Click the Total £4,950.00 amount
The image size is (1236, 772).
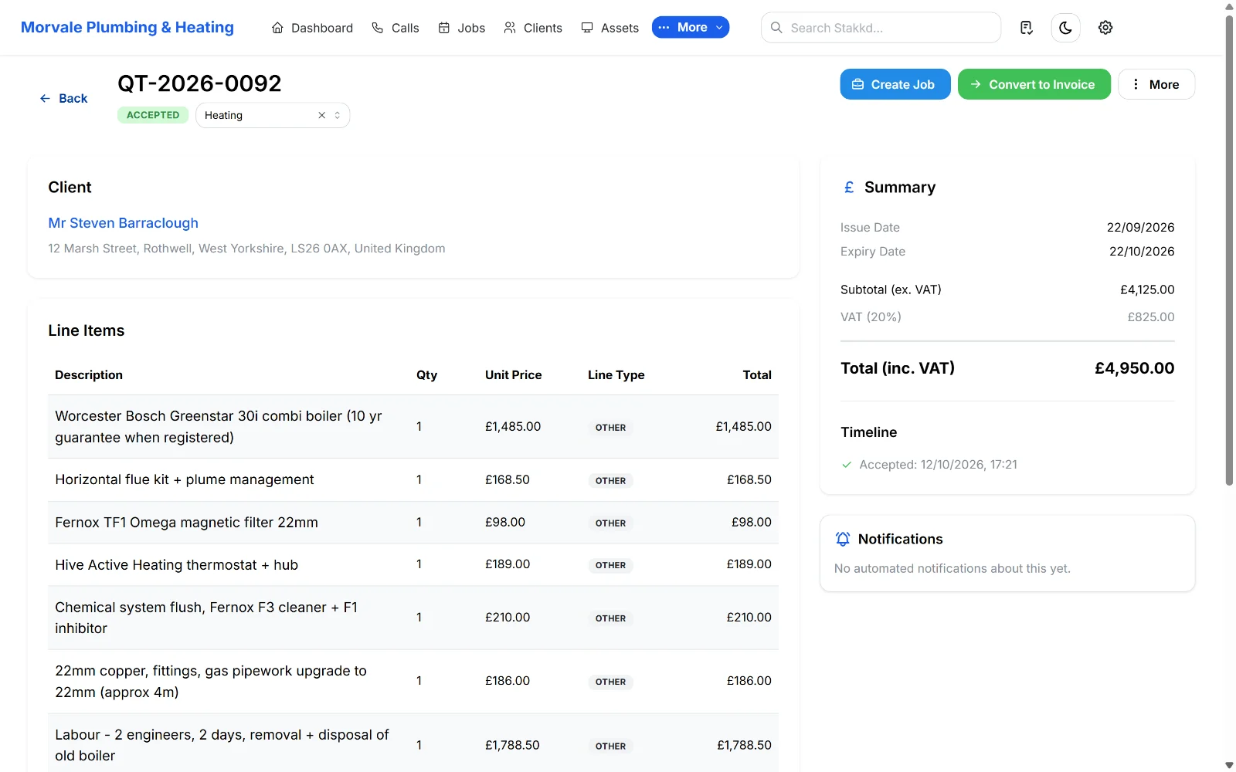(1134, 368)
